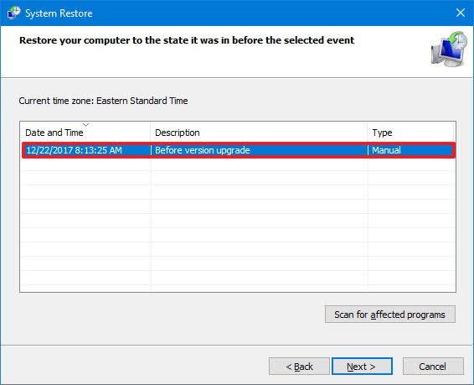Cancel the System Restore wizard
This screenshot has height=385, width=474.
click(433, 367)
